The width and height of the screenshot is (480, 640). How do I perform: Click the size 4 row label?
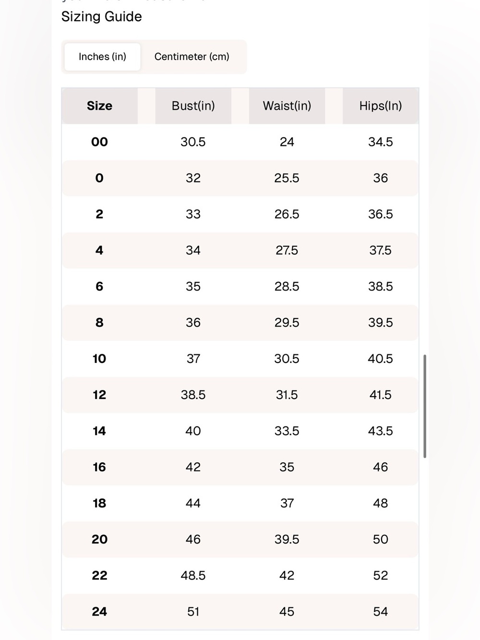(99, 250)
